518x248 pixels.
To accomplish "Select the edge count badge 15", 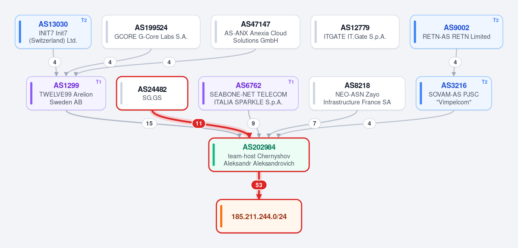I will [149, 124].
